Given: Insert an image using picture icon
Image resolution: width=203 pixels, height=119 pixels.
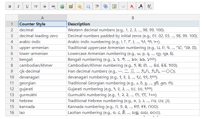Looking at the screenshot, I should point(71,6).
